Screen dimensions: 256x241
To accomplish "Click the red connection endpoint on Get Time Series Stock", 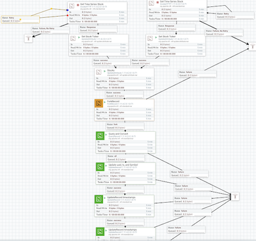I will pyautogui.click(x=68, y=15).
